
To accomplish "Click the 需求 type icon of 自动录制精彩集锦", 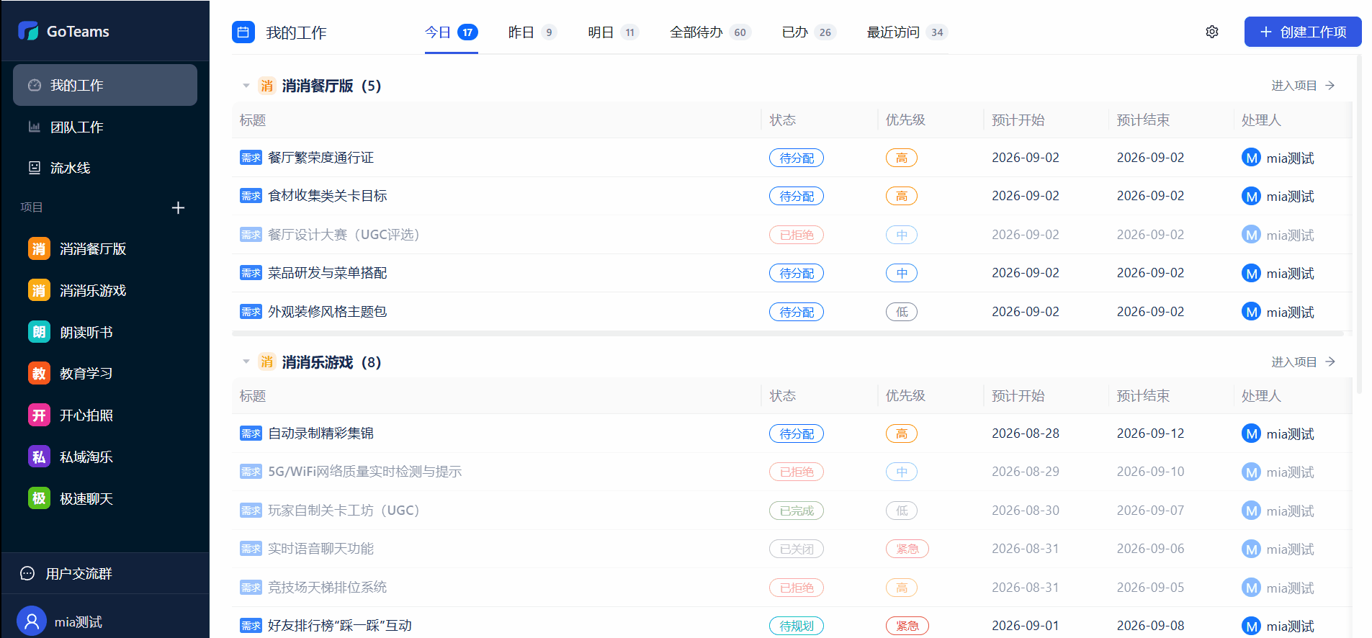I will click(251, 433).
